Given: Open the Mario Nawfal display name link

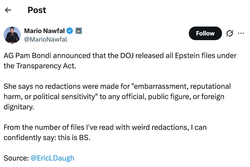Looking at the screenshot, I should click(x=44, y=31).
